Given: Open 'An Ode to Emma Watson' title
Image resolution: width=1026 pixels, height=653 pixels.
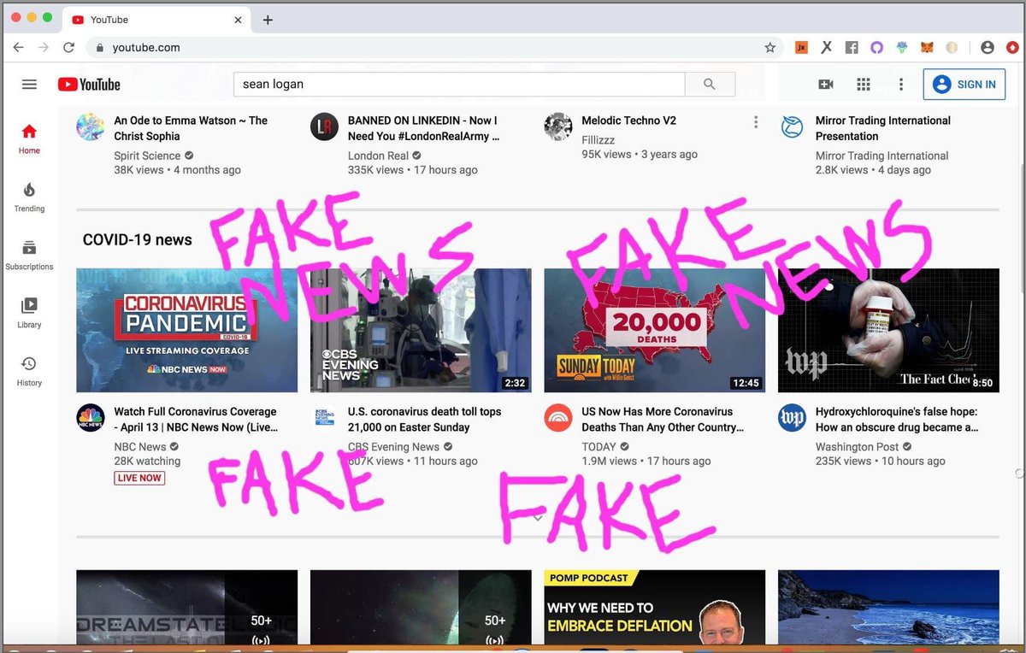Looking at the screenshot, I should click(x=191, y=128).
